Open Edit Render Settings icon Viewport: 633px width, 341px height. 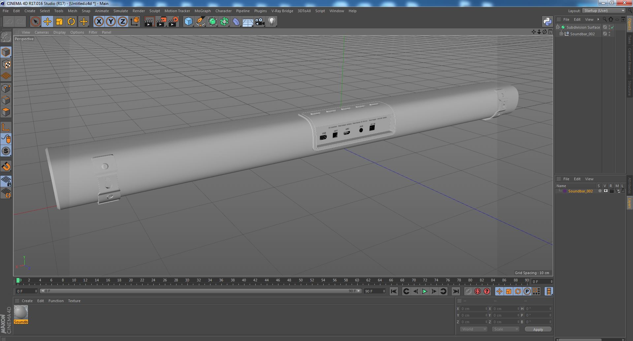[173, 22]
